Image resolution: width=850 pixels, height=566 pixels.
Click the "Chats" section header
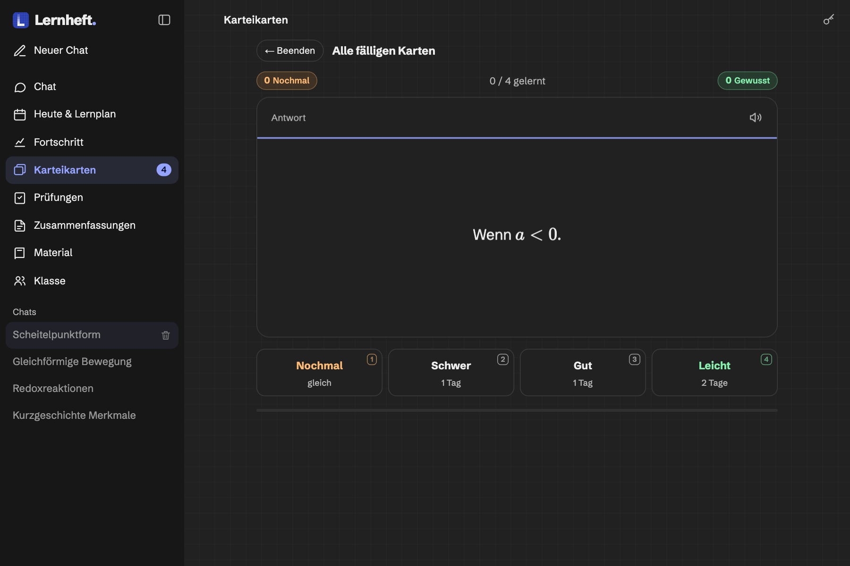click(25, 312)
